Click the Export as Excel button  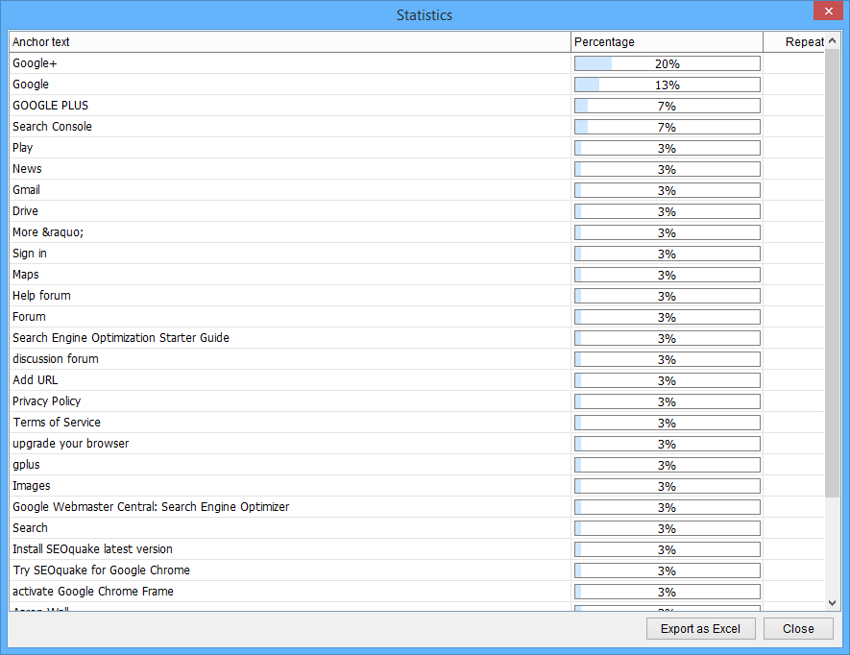[700, 629]
